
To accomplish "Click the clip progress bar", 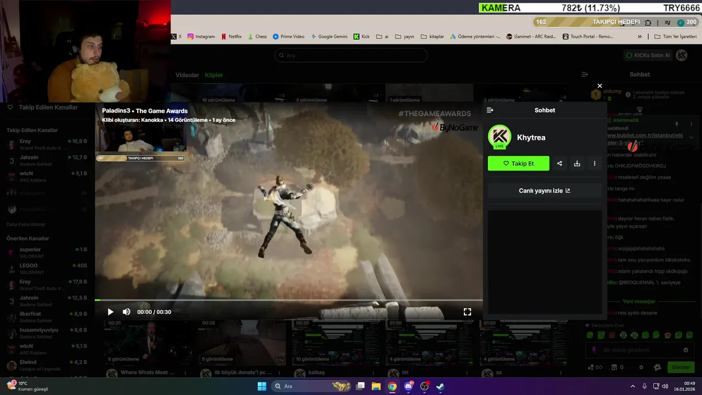I will pyautogui.click(x=288, y=300).
